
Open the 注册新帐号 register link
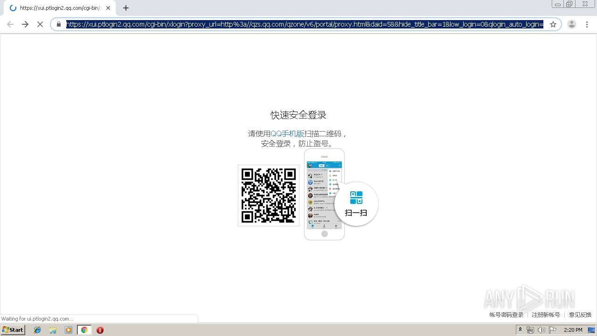tap(546, 315)
